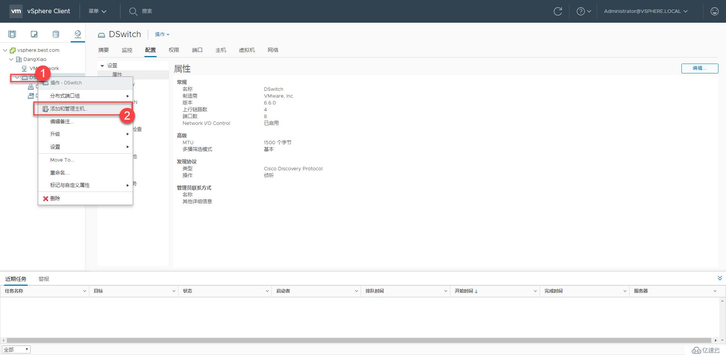Collapse the DangXiao tree node
Image resolution: width=726 pixels, height=355 pixels.
11,59
